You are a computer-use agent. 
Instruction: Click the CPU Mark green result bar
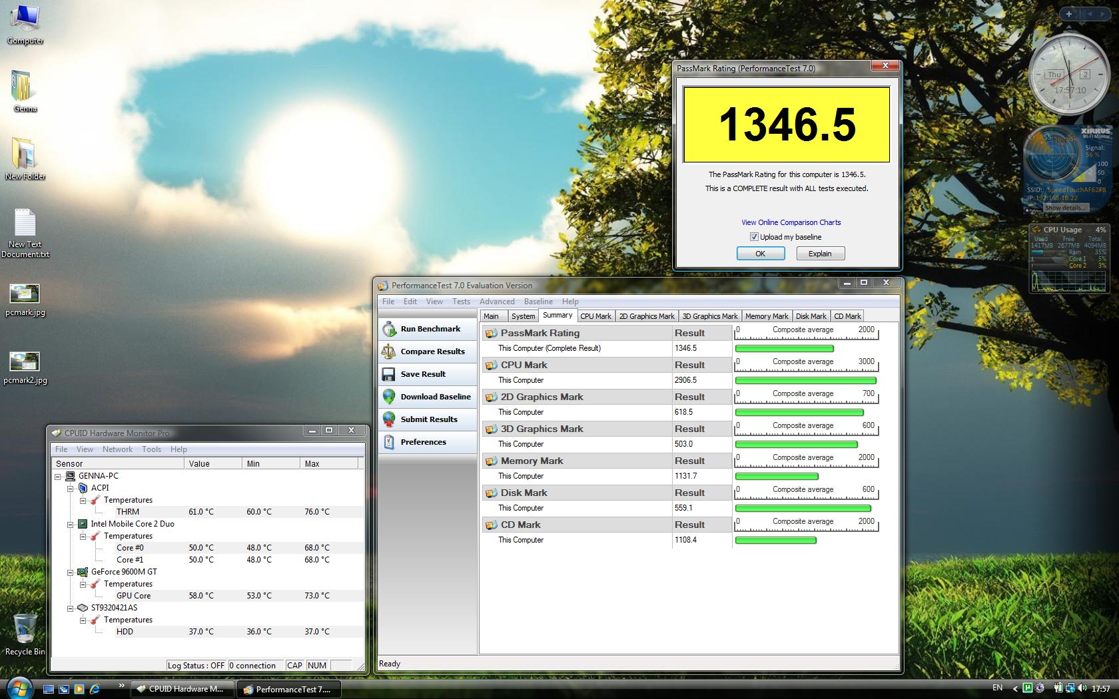pos(805,380)
